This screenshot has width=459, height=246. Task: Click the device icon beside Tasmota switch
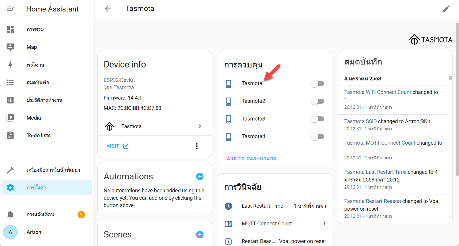(x=228, y=84)
